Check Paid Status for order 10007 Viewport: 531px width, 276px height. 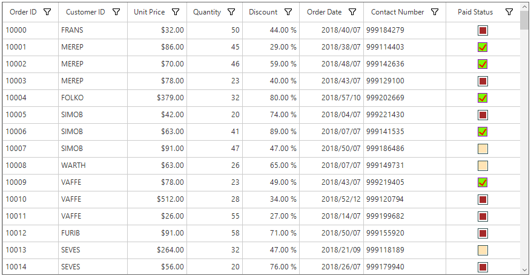point(483,149)
